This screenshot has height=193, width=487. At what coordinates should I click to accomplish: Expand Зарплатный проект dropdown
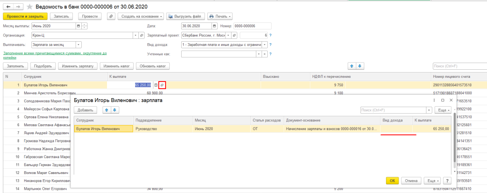227,36
